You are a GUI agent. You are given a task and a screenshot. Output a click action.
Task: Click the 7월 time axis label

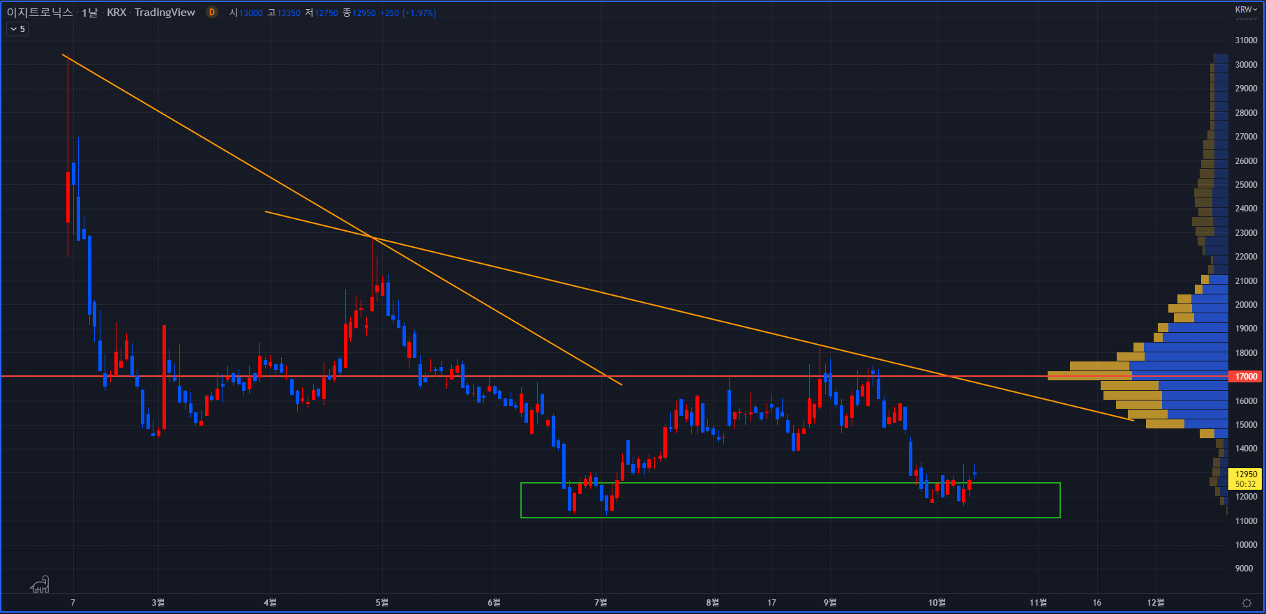(x=601, y=602)
